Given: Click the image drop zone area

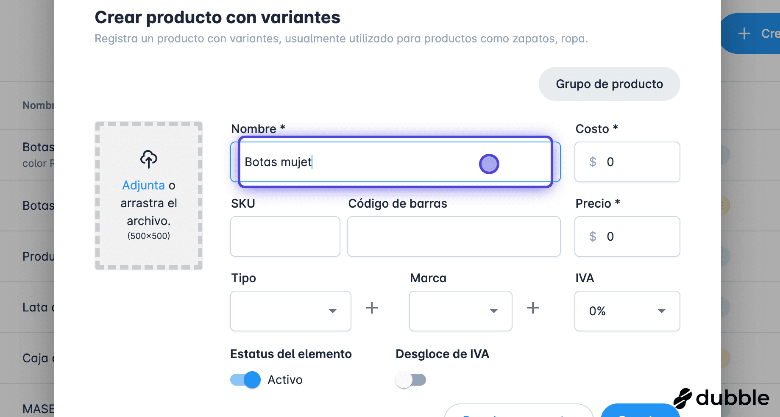Looking at the screenshot, I should pyautogui.click(x=149, y=196).
